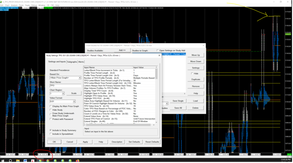Image resolution: width=293 pixels, height=163 pixels.
Task: Open the Chart Region dropdown
Action: point(63,93)
